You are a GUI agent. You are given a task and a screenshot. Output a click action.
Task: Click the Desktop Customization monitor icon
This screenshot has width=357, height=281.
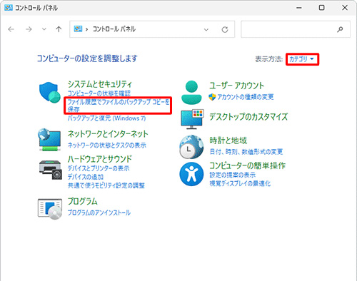pyautogui.click(x=192, y=119)
